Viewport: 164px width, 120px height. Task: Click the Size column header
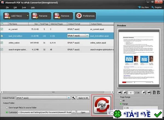[34, 24]
